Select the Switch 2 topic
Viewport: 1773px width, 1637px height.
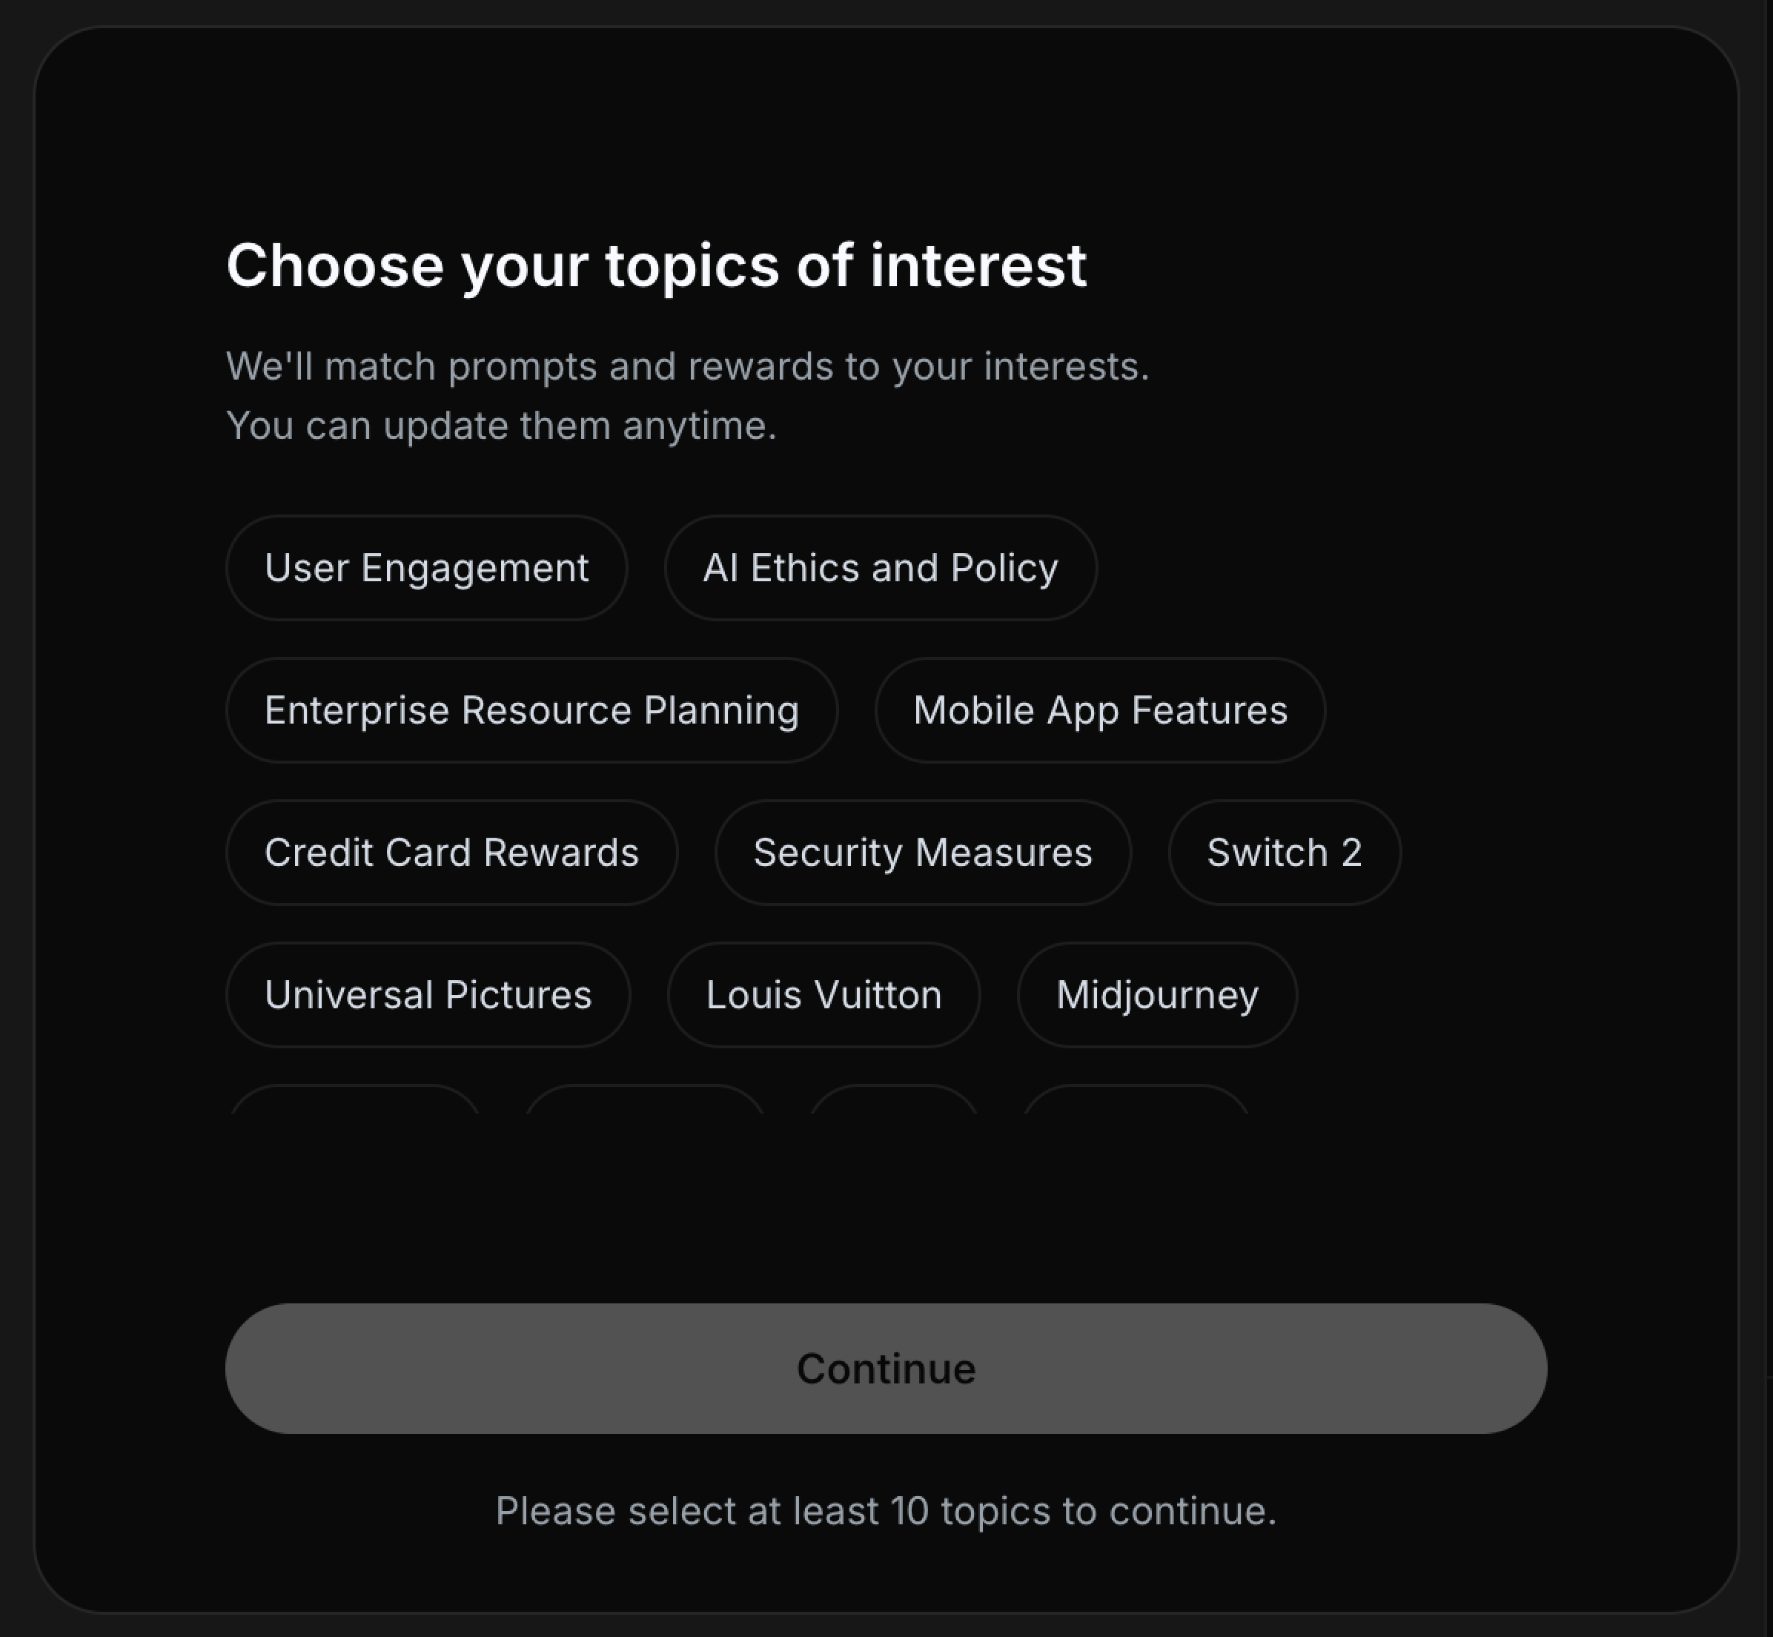[x=1284, y=853]
